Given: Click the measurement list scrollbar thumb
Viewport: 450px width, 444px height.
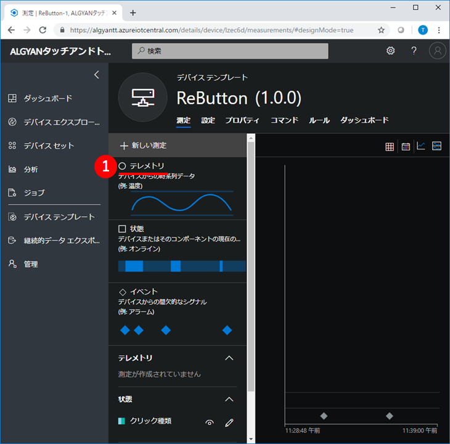Looking at the screenshot, I should 251,267.
